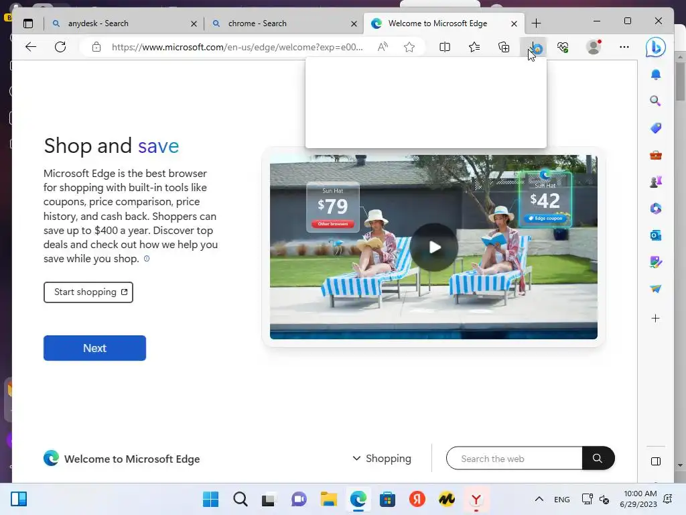Open the tab actions menu icon

[28, 23]
